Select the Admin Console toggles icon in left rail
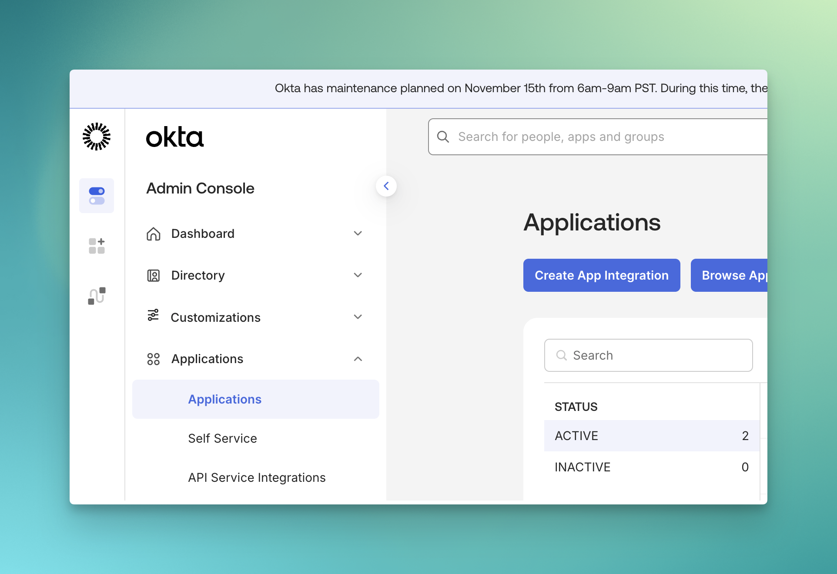Screen dimensions: 837x574 coord(97,196)
